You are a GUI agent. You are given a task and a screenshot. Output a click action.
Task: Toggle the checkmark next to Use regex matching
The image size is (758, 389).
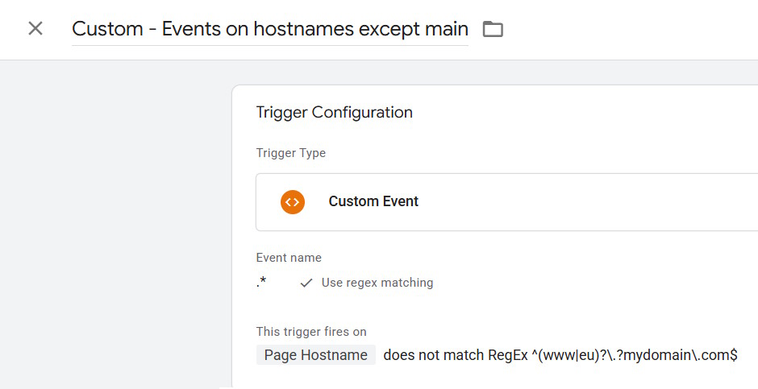click(x=306, y=283)
